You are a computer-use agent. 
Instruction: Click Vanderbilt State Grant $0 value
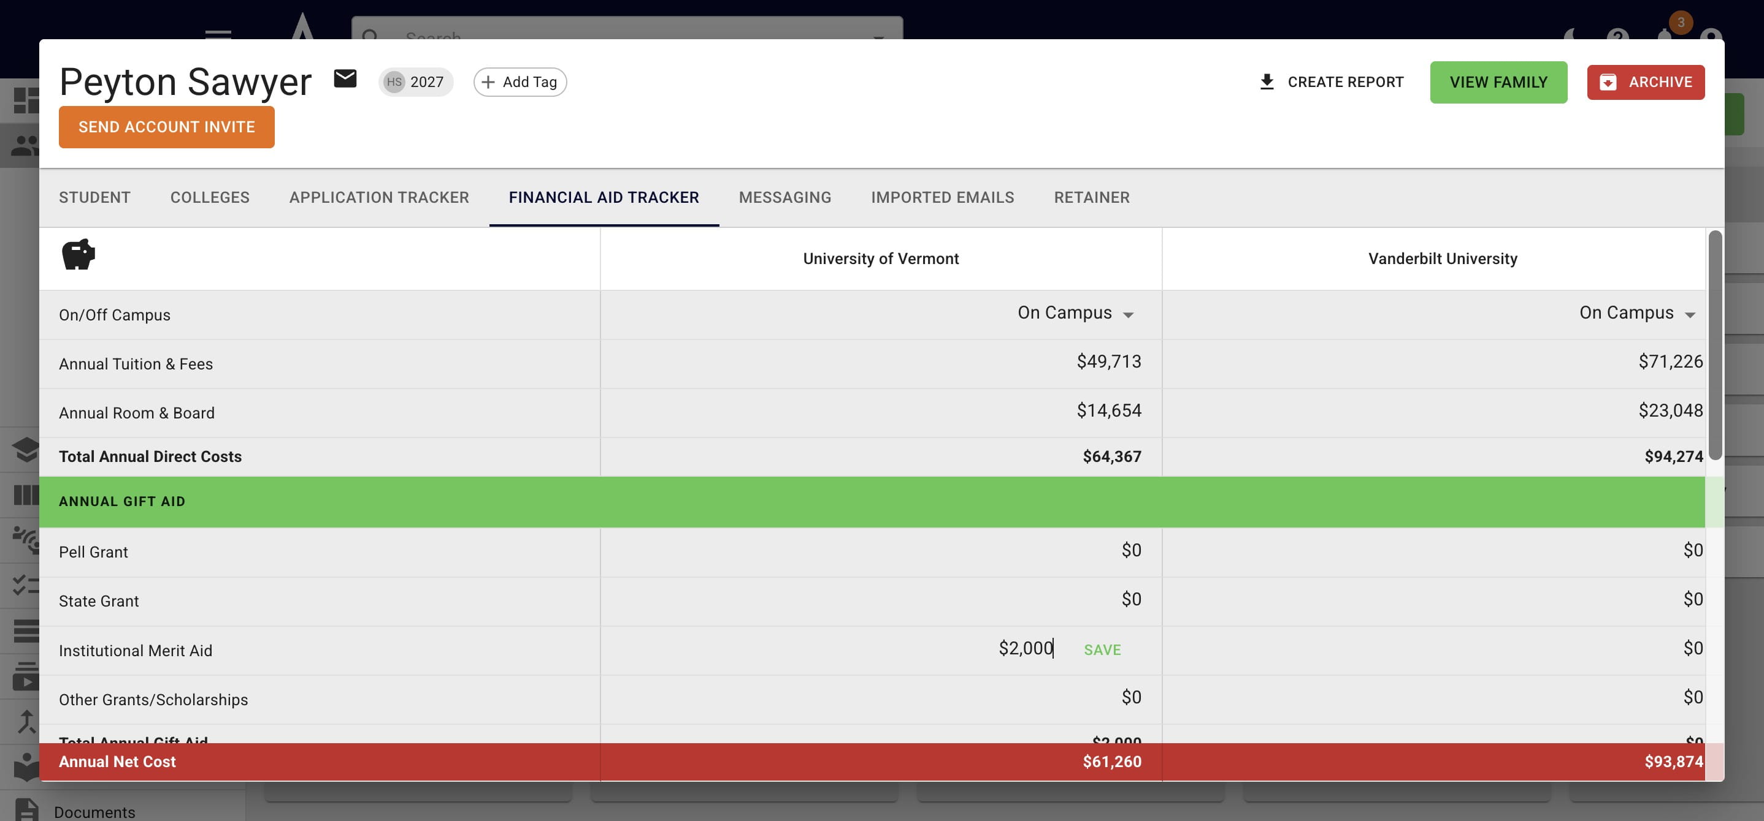pyautogui.click(x=1693, y=599)
